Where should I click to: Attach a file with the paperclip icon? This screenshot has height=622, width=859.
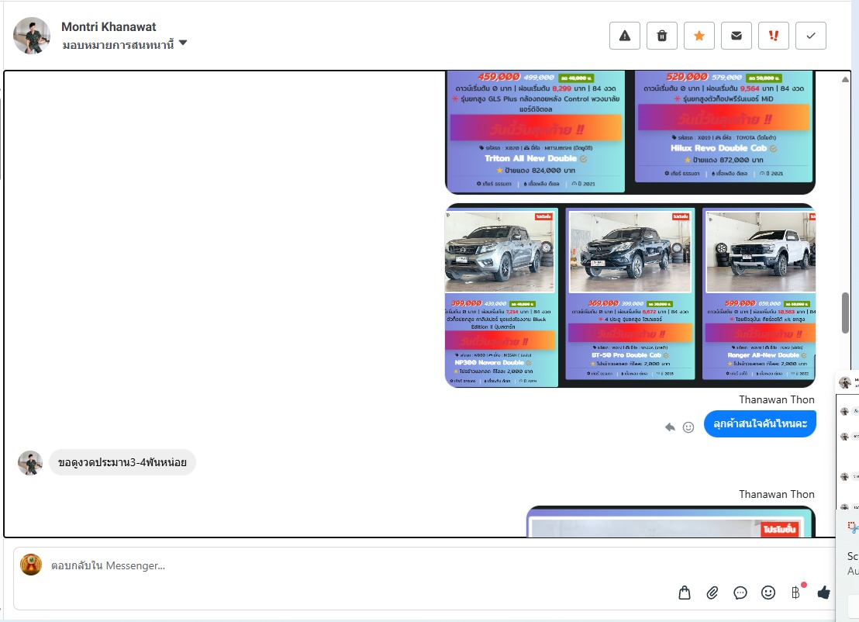[x=712, y=593]
